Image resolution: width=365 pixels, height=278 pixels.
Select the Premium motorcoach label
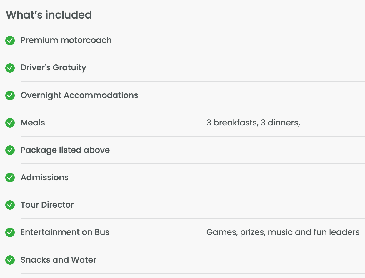66,40
